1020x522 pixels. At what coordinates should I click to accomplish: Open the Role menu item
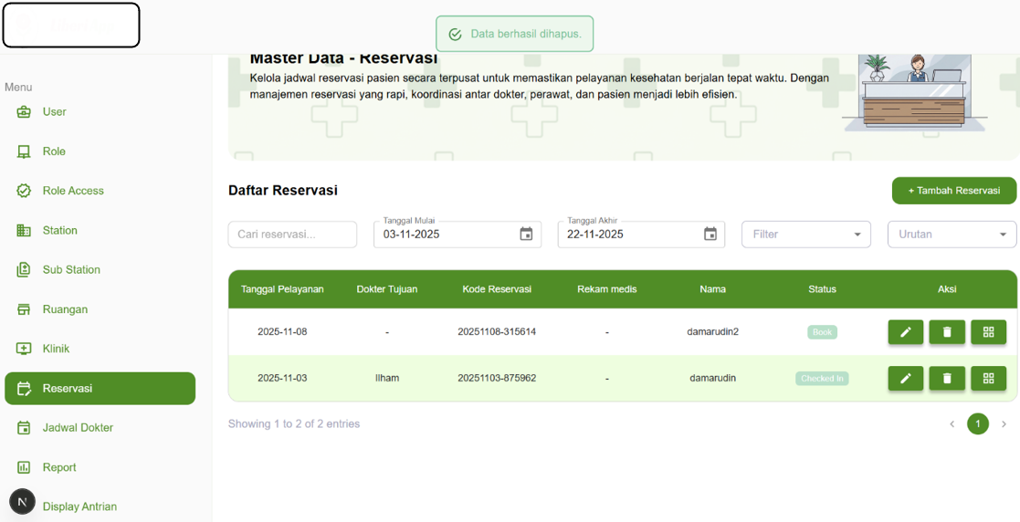tap(100, 151)
